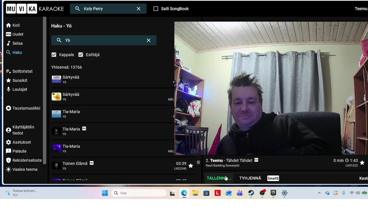Click VOC badge on Toinen Elämä
This screenshot has height=207, width=368.
91,163
